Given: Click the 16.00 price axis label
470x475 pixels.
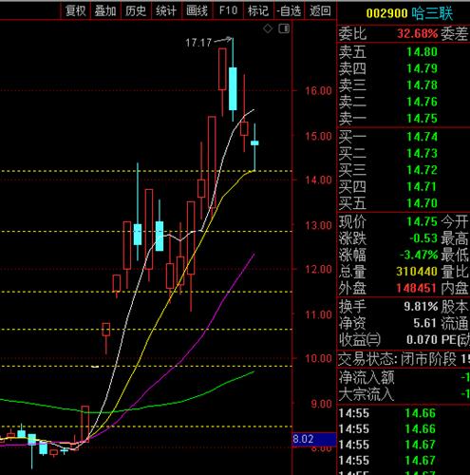Looking at the screenshot, I should 318,91.
